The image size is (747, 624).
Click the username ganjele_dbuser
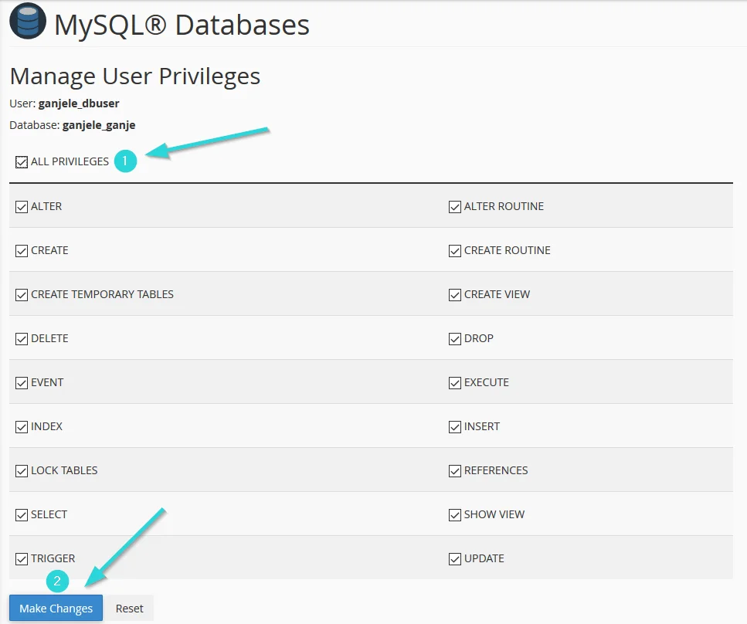click(79, 103)
